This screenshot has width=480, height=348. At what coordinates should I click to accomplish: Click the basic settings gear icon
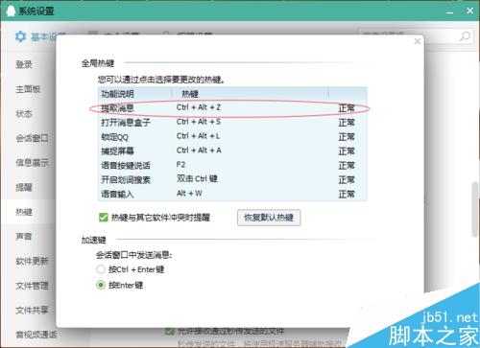(x=20, y=36)
